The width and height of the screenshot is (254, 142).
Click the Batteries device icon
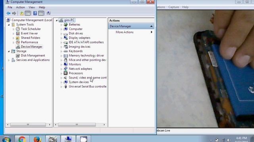pyautogui.click(x=65, y=24)
